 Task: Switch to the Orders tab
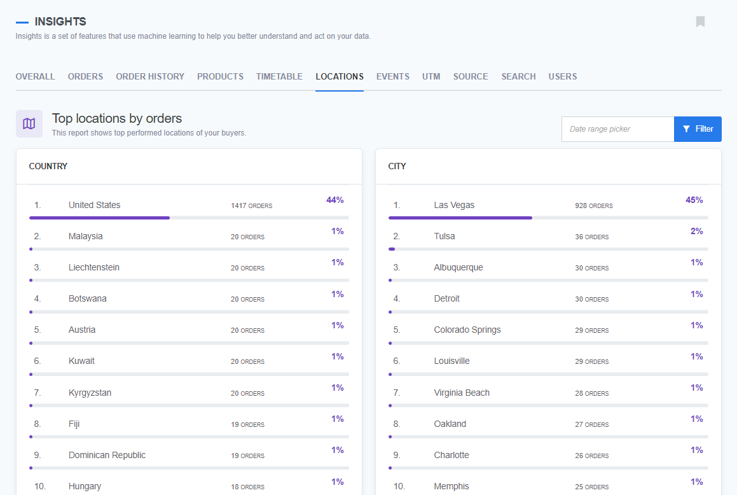pos(85,76)
